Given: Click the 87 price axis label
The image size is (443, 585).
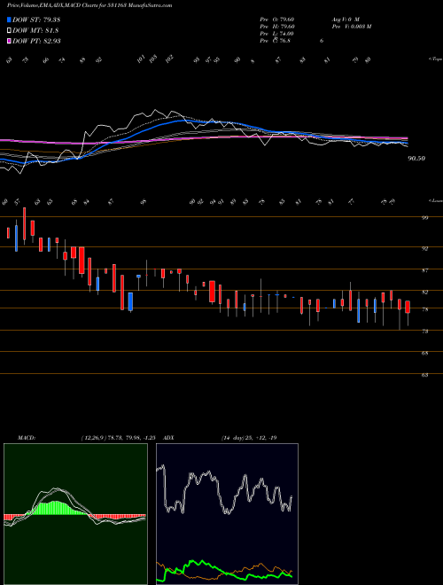Looking at the screenshot, I should (x=424, y=270).
